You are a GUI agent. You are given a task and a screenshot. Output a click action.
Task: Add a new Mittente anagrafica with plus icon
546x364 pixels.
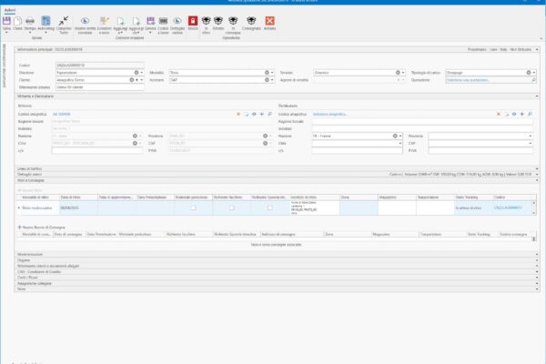[262, 115]
